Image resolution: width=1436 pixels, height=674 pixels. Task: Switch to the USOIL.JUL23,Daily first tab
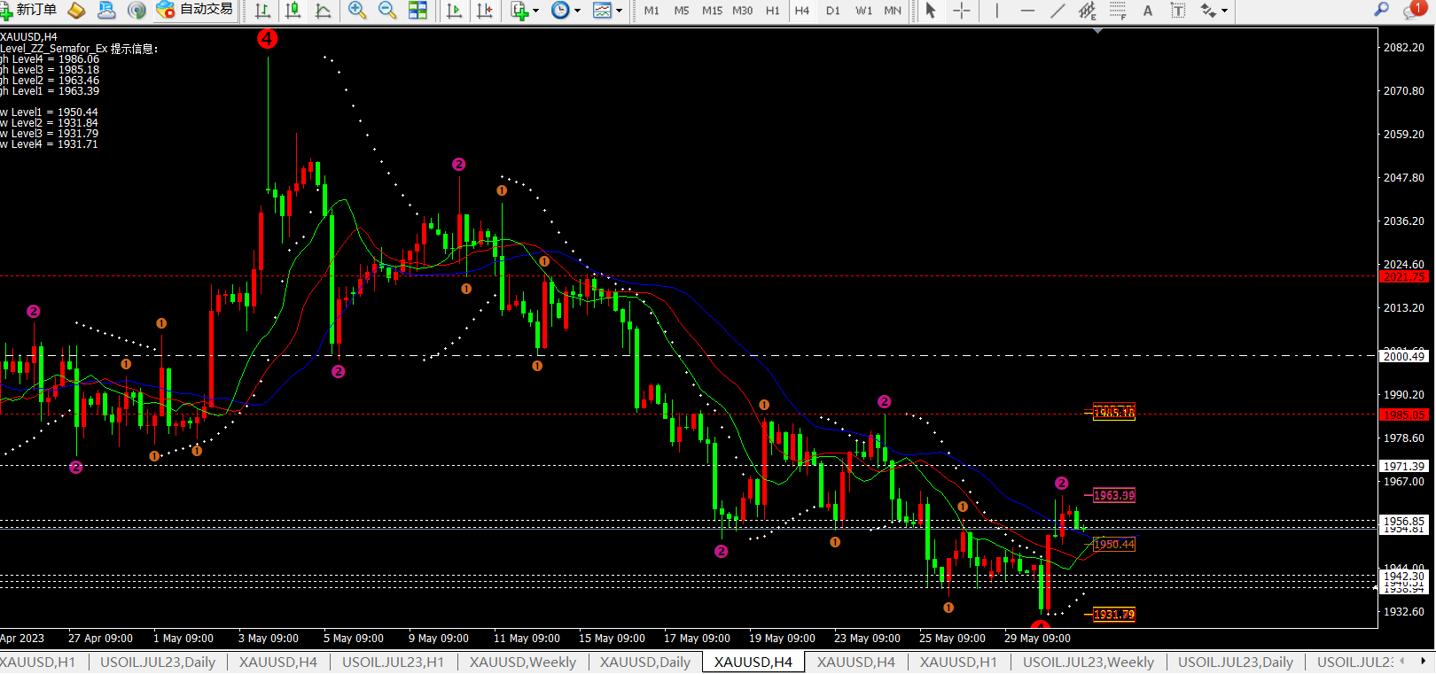tap(158, 662)
